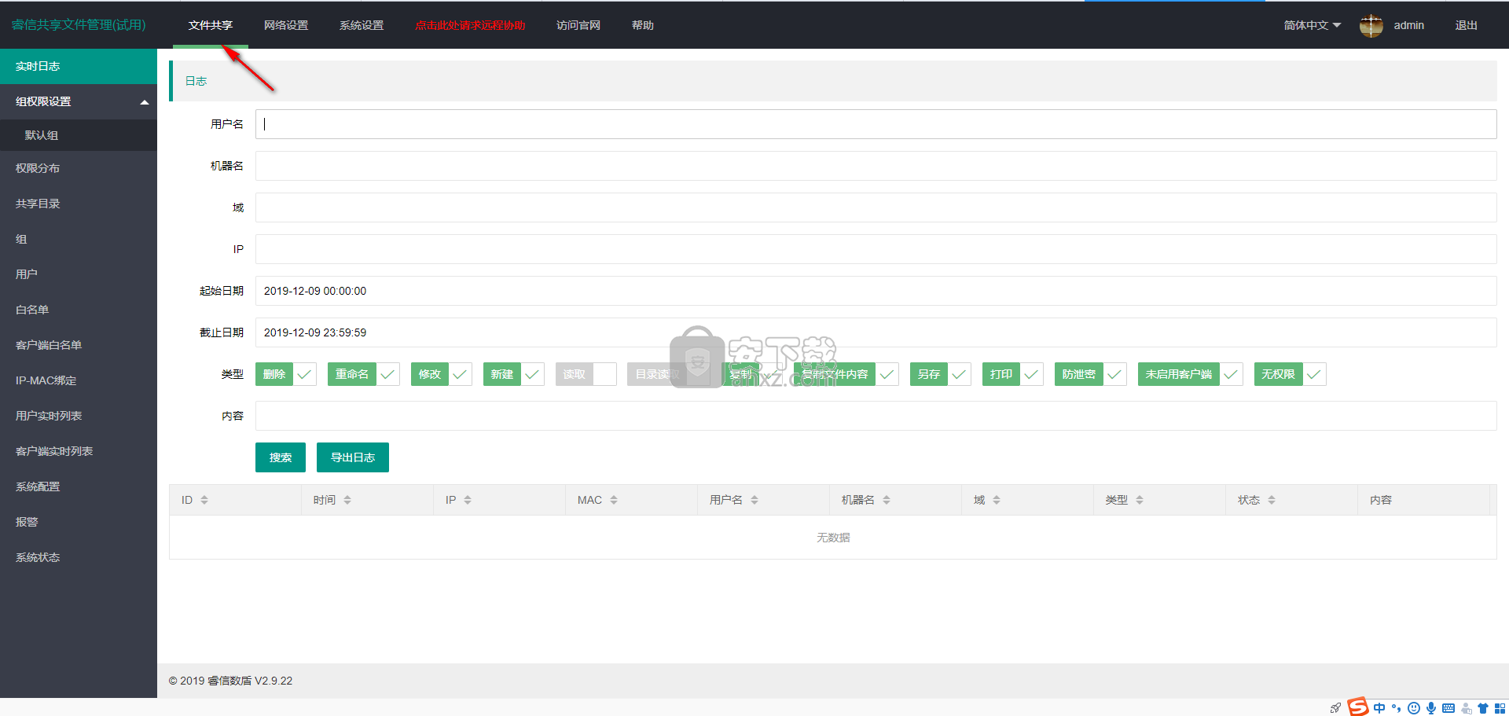Uncheck the 新建 type checkbox
This screenshot has width=1509, height=716.
tap(513, 374)
